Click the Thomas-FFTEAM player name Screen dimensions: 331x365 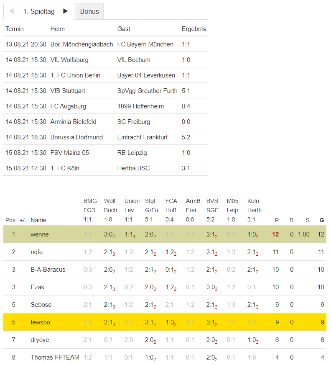[x=55, y=357]
